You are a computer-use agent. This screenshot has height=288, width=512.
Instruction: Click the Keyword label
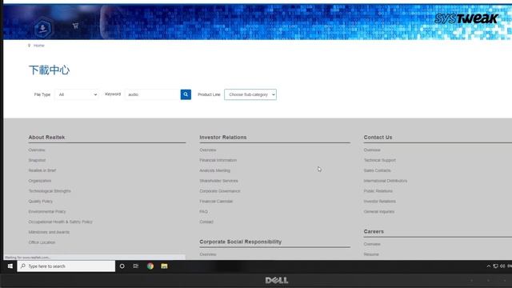pyautogui.click(x=113, y=94)
